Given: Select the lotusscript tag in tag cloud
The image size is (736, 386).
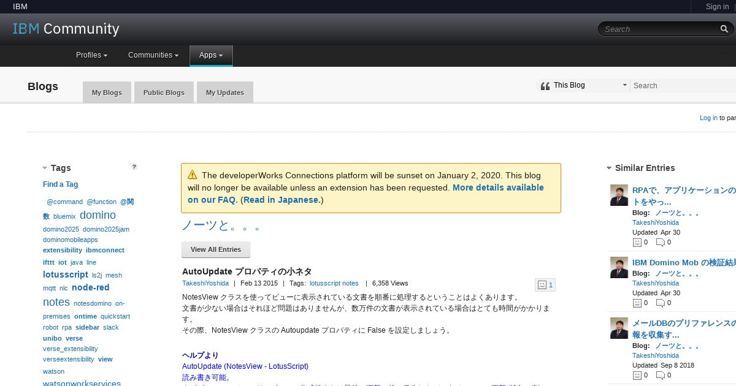Looking at the screenshot, I should [66, 274].
